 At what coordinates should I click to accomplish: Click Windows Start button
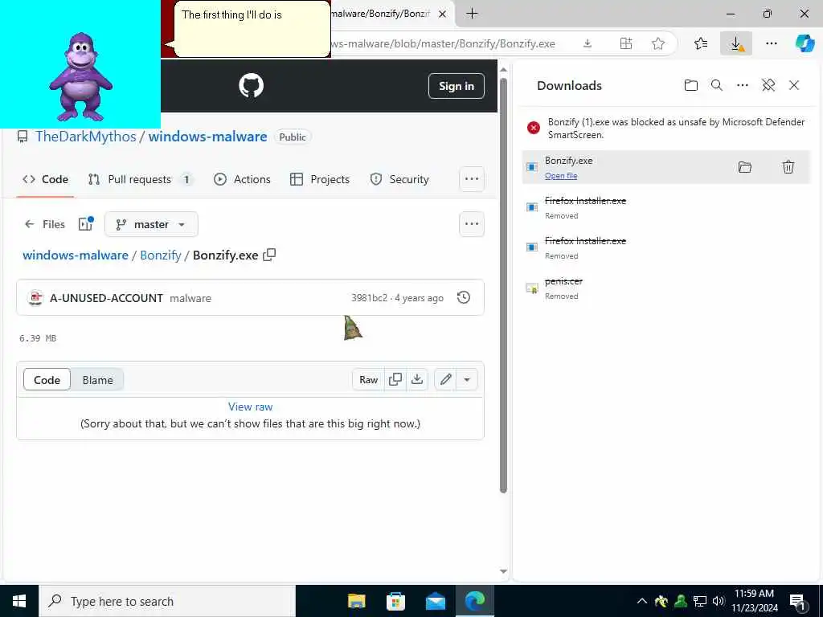tap(19, 601)
